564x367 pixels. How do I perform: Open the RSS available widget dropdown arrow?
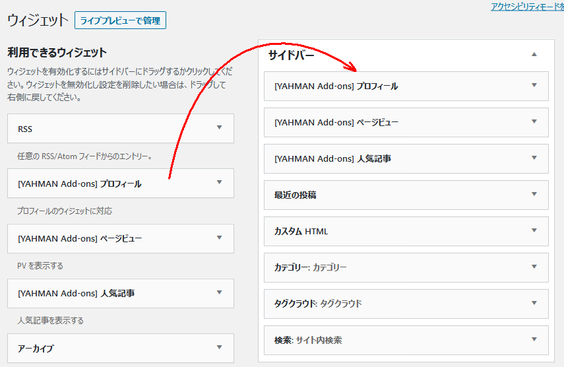coord(220,128)
